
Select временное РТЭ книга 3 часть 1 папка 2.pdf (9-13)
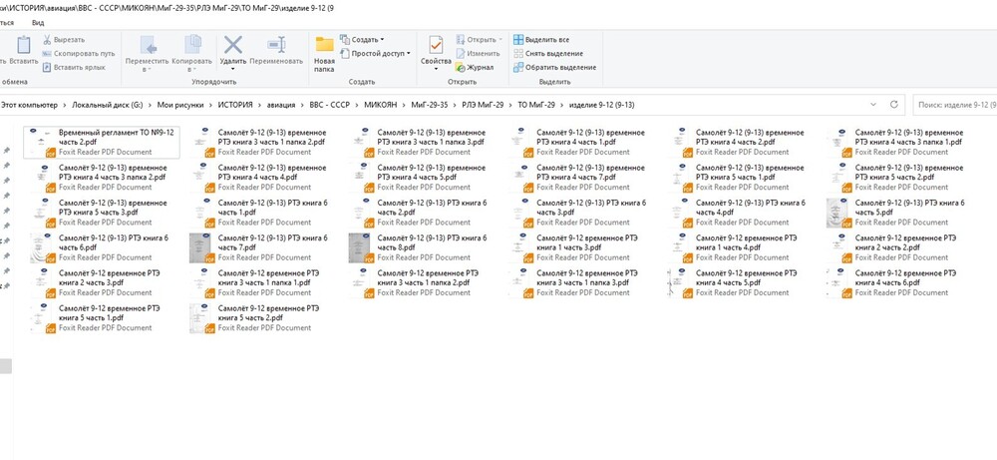[261, 143]
